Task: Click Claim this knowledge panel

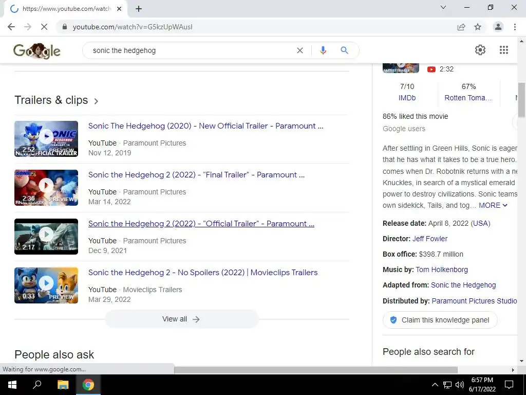Action: [440, 320]
